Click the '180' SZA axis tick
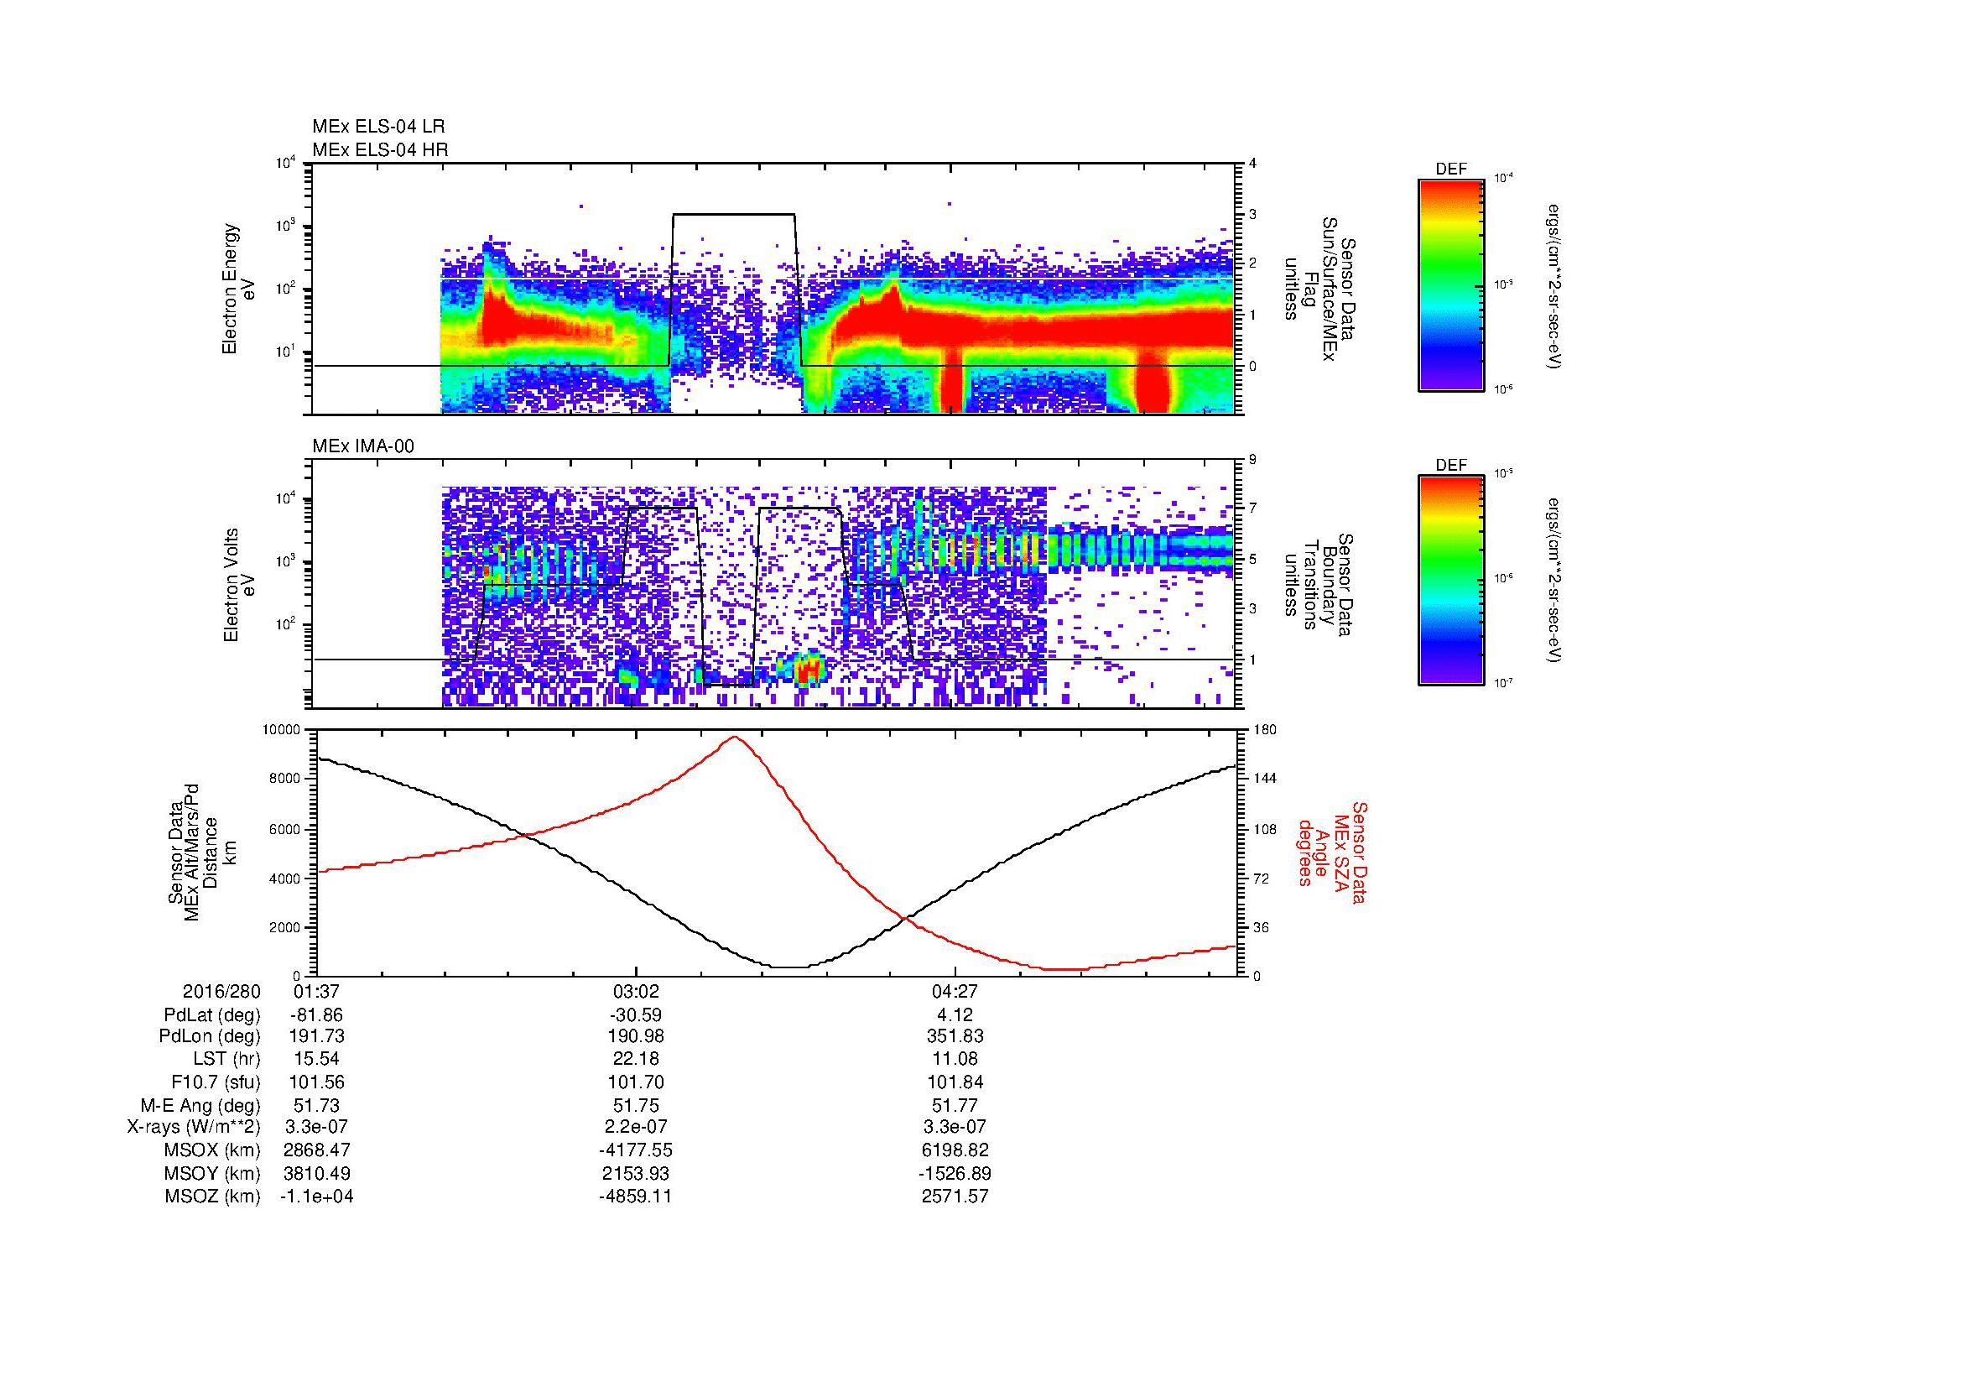The height and width of the screenshot is (1387, 1962). pyautogui.click(x=1265, y=729)
